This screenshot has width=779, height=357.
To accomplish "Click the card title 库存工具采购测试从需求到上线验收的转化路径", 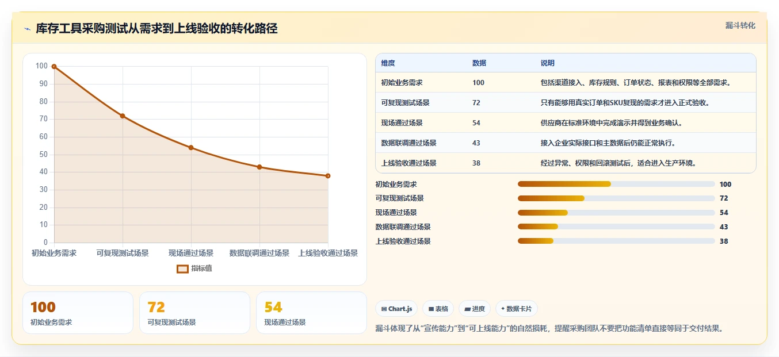I will (156, 29).
